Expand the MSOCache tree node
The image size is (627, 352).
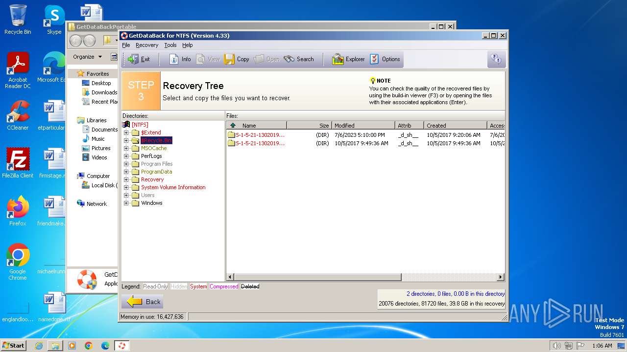point(126,148)
